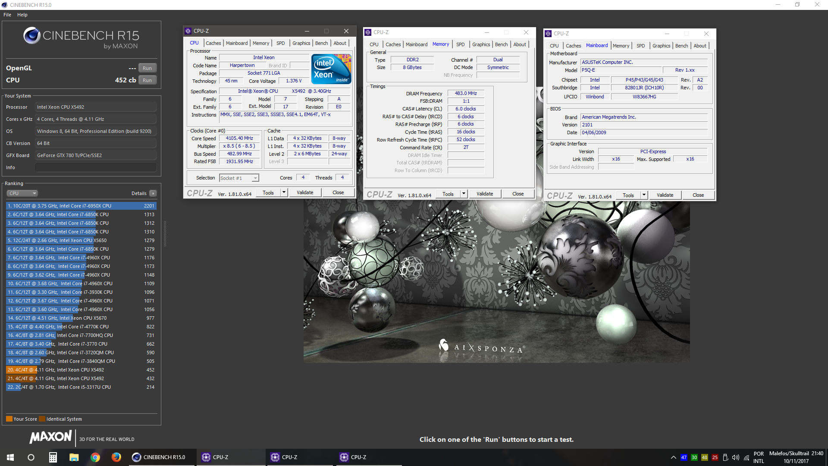828x466 pixels.
Task: Switch to Caches tab in CPU window
Action: 213,43
